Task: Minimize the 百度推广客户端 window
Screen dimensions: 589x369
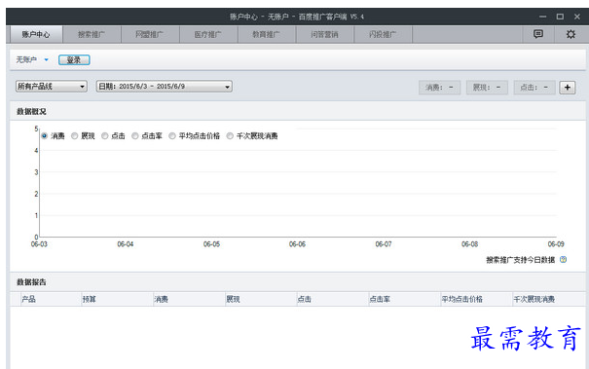Action: click(543, 17)
